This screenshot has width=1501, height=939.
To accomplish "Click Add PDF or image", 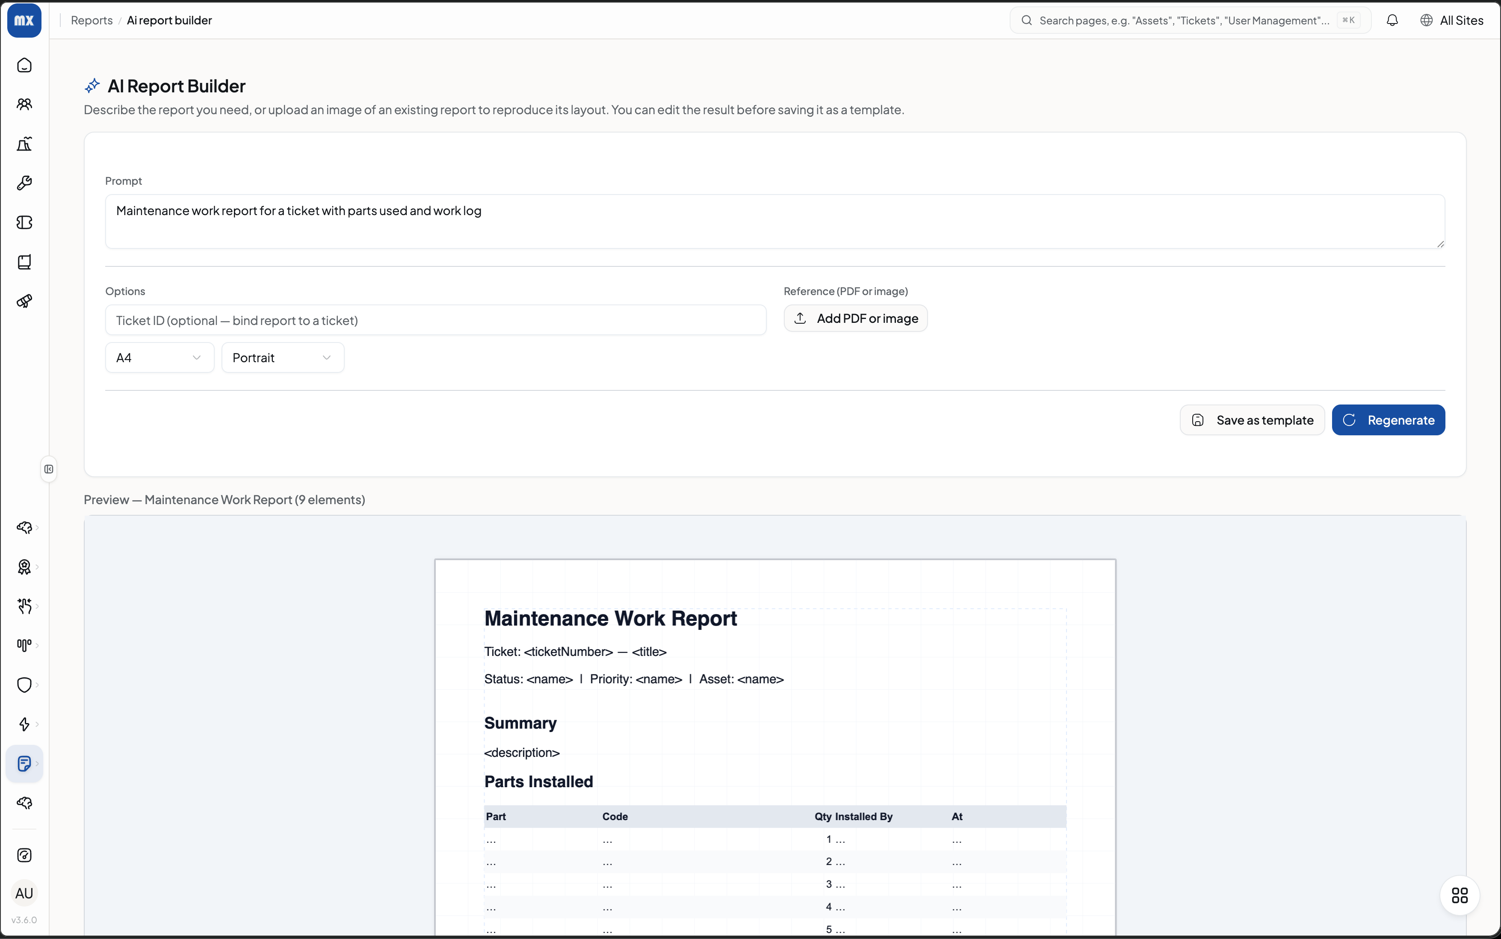I will click(x=855, y=319).
